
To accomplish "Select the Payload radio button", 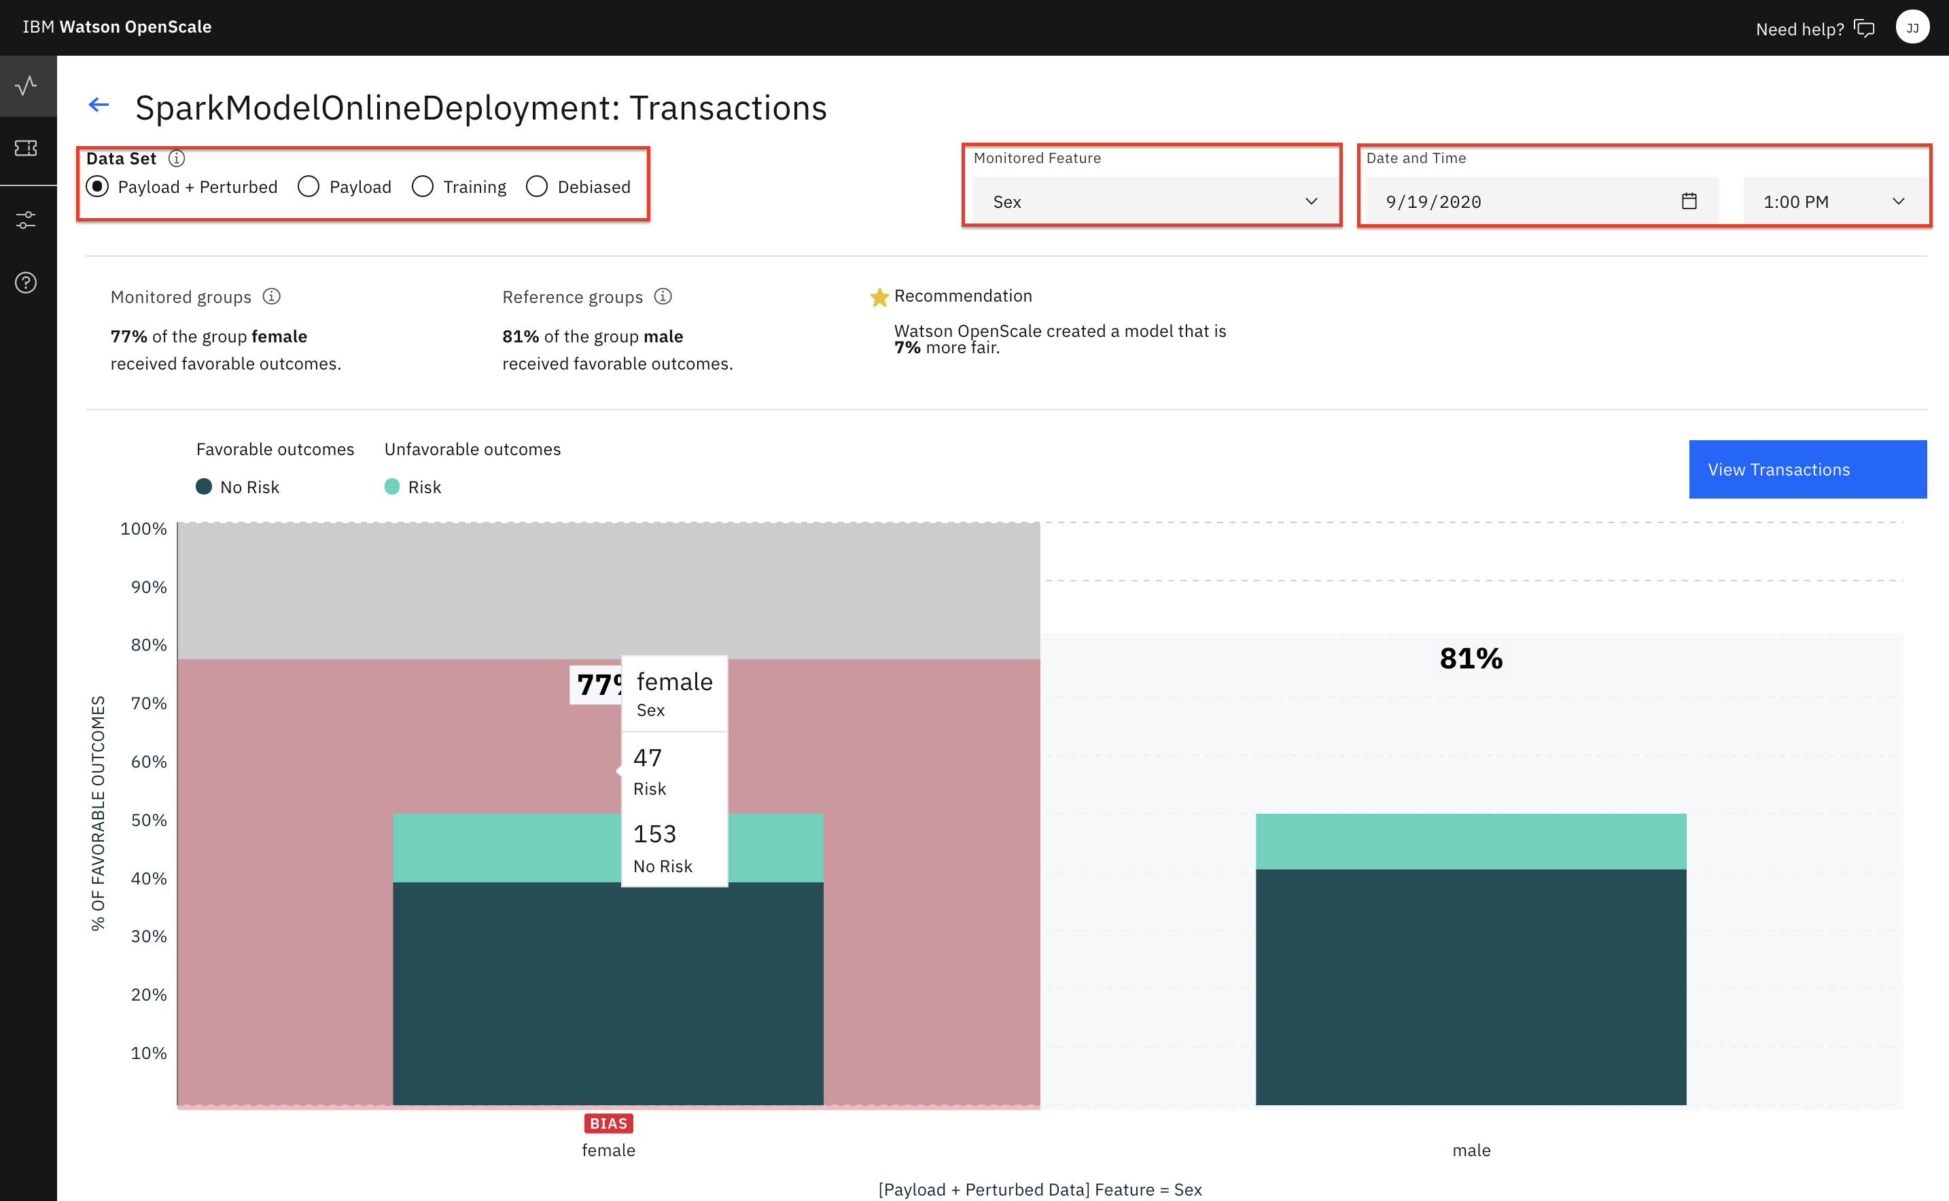I will (309, 186).
